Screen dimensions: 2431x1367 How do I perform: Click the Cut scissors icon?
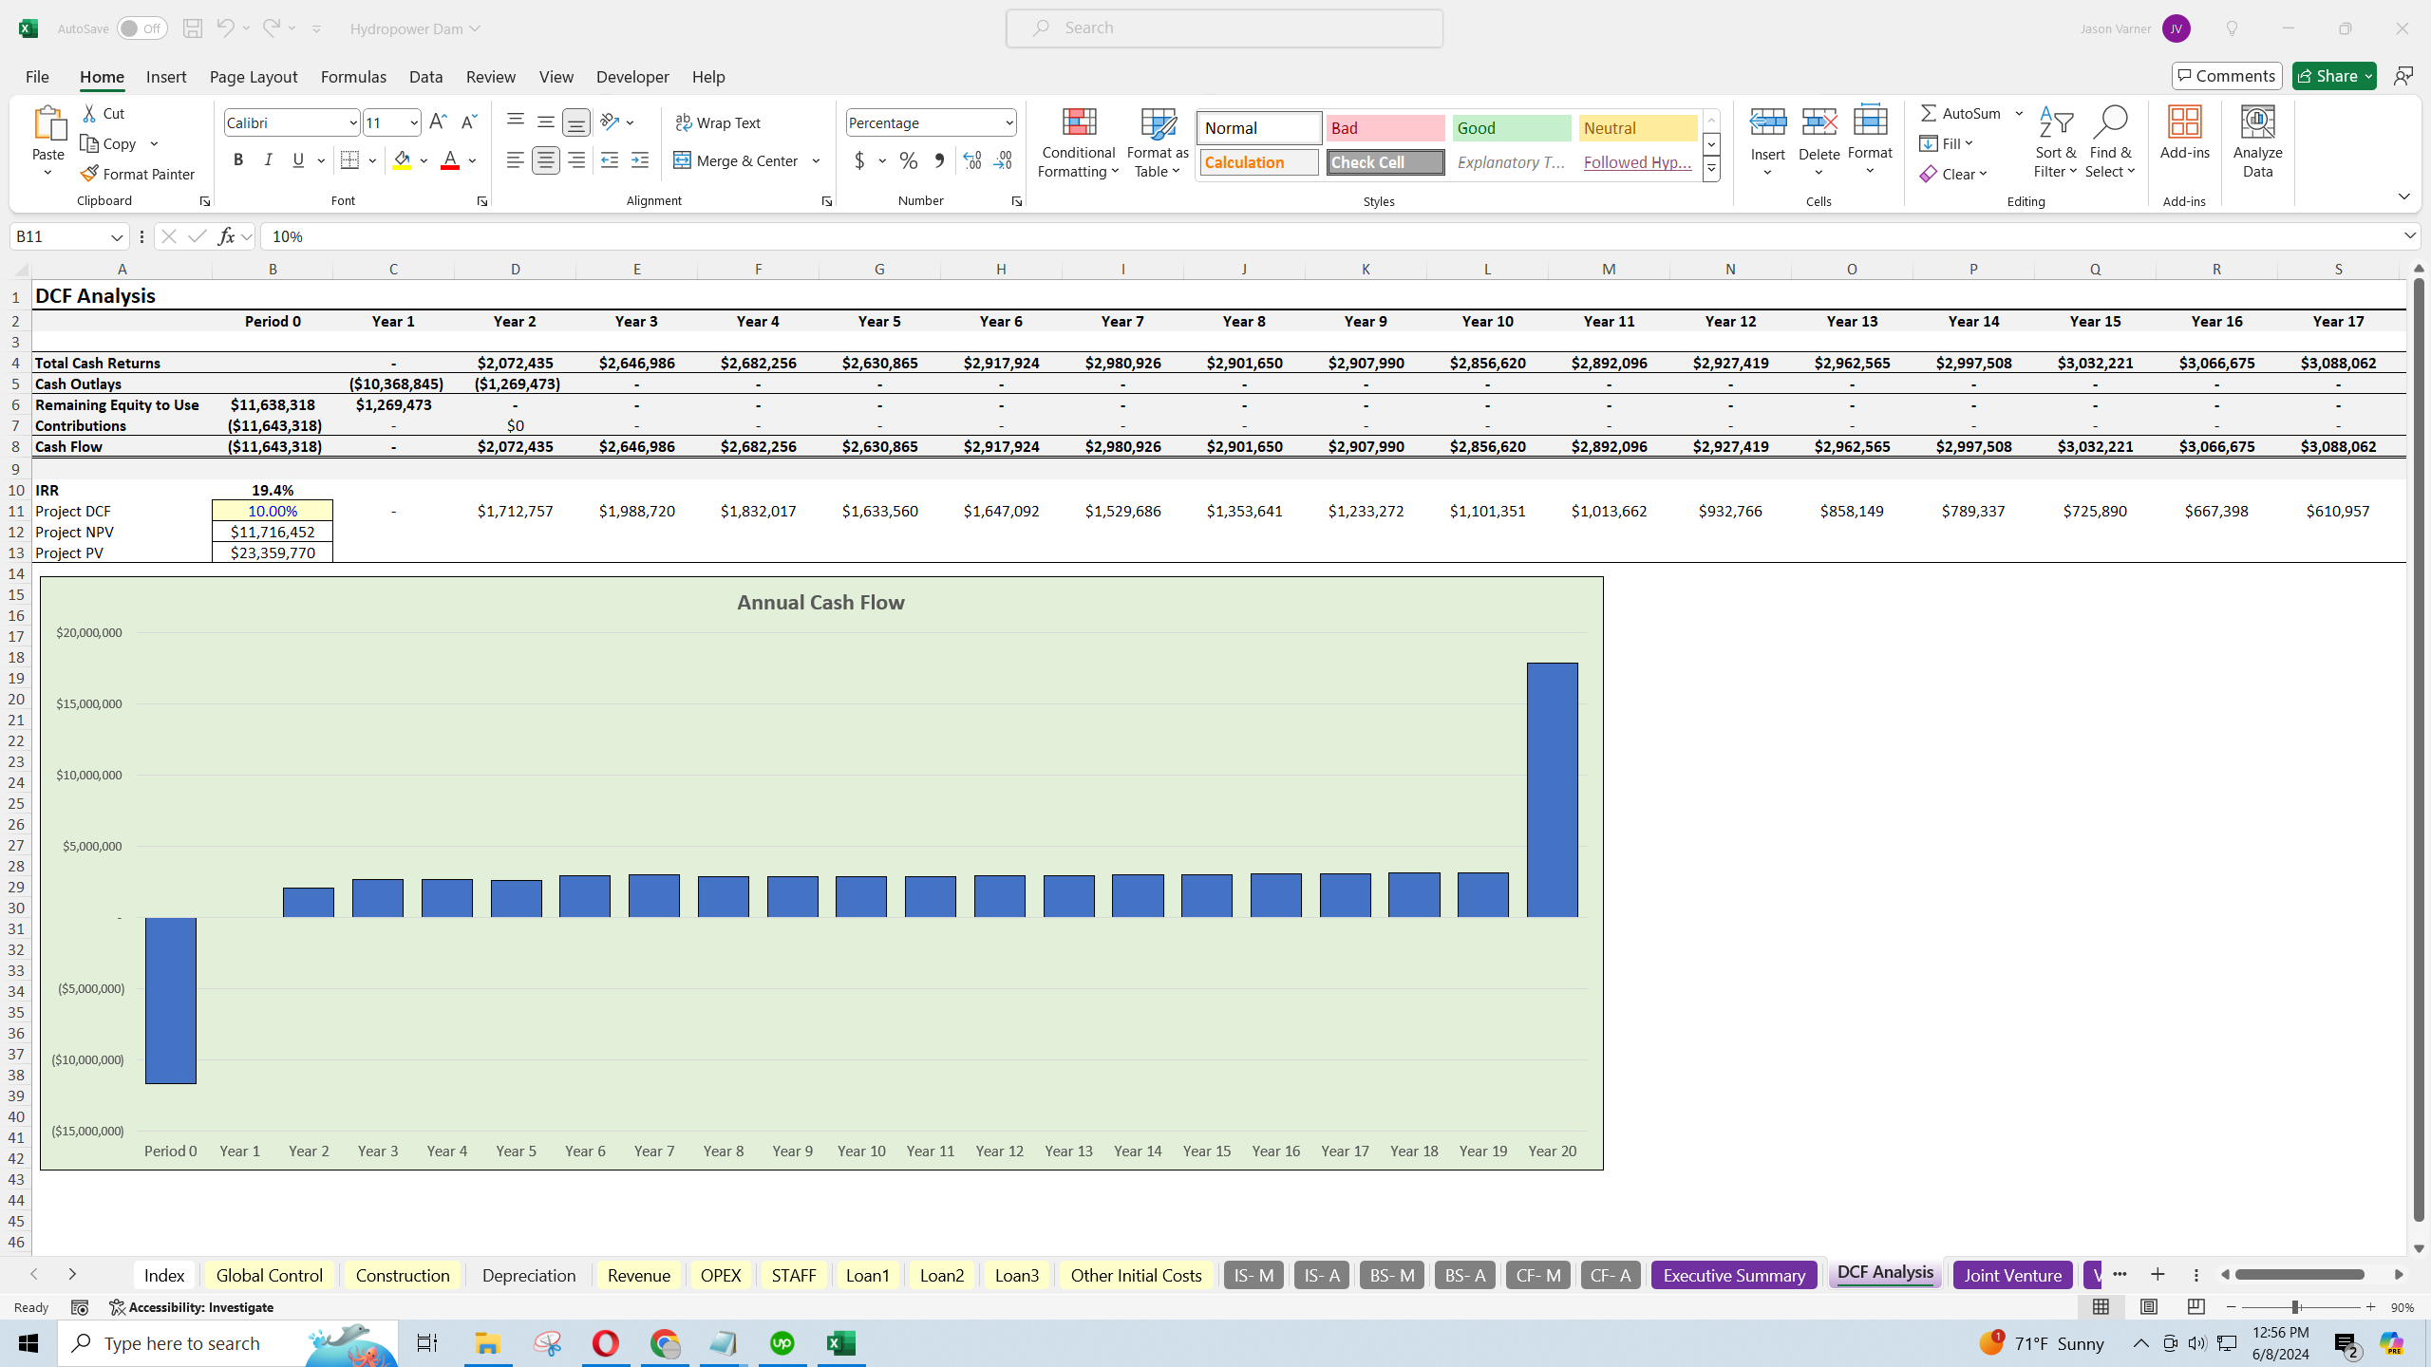coord(90,113)
